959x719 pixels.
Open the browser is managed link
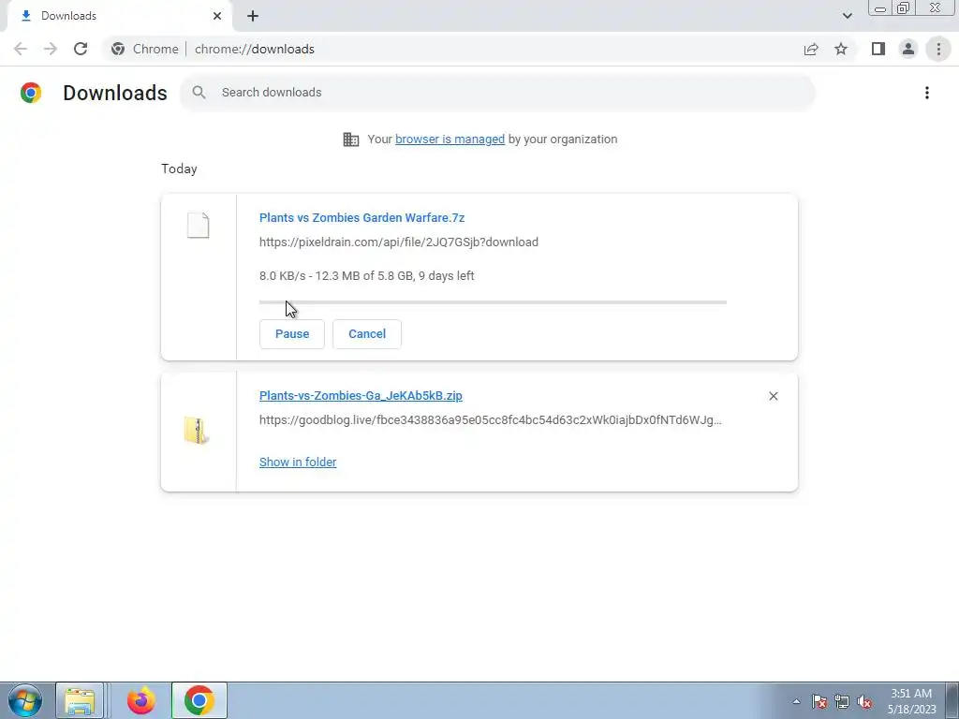(450, 139)
